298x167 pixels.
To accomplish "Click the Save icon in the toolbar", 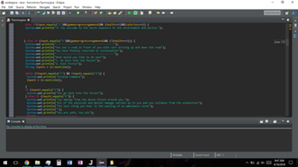I will 12,13.
